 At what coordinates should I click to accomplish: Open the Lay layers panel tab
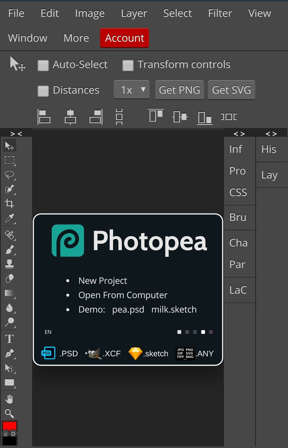point(269,175)
